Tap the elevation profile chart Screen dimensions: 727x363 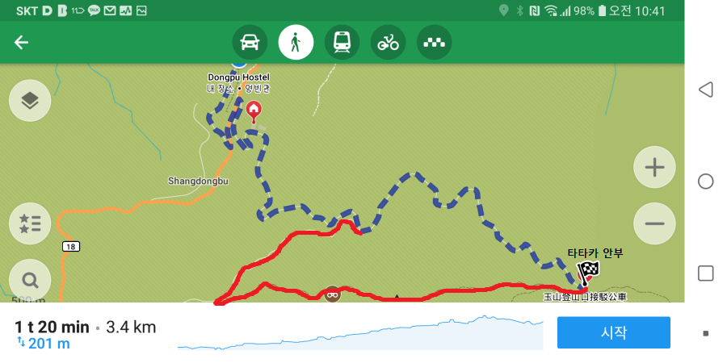tap(360, 332)
